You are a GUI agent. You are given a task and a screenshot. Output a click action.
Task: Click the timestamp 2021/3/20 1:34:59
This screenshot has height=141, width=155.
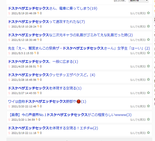click(23, 120)
